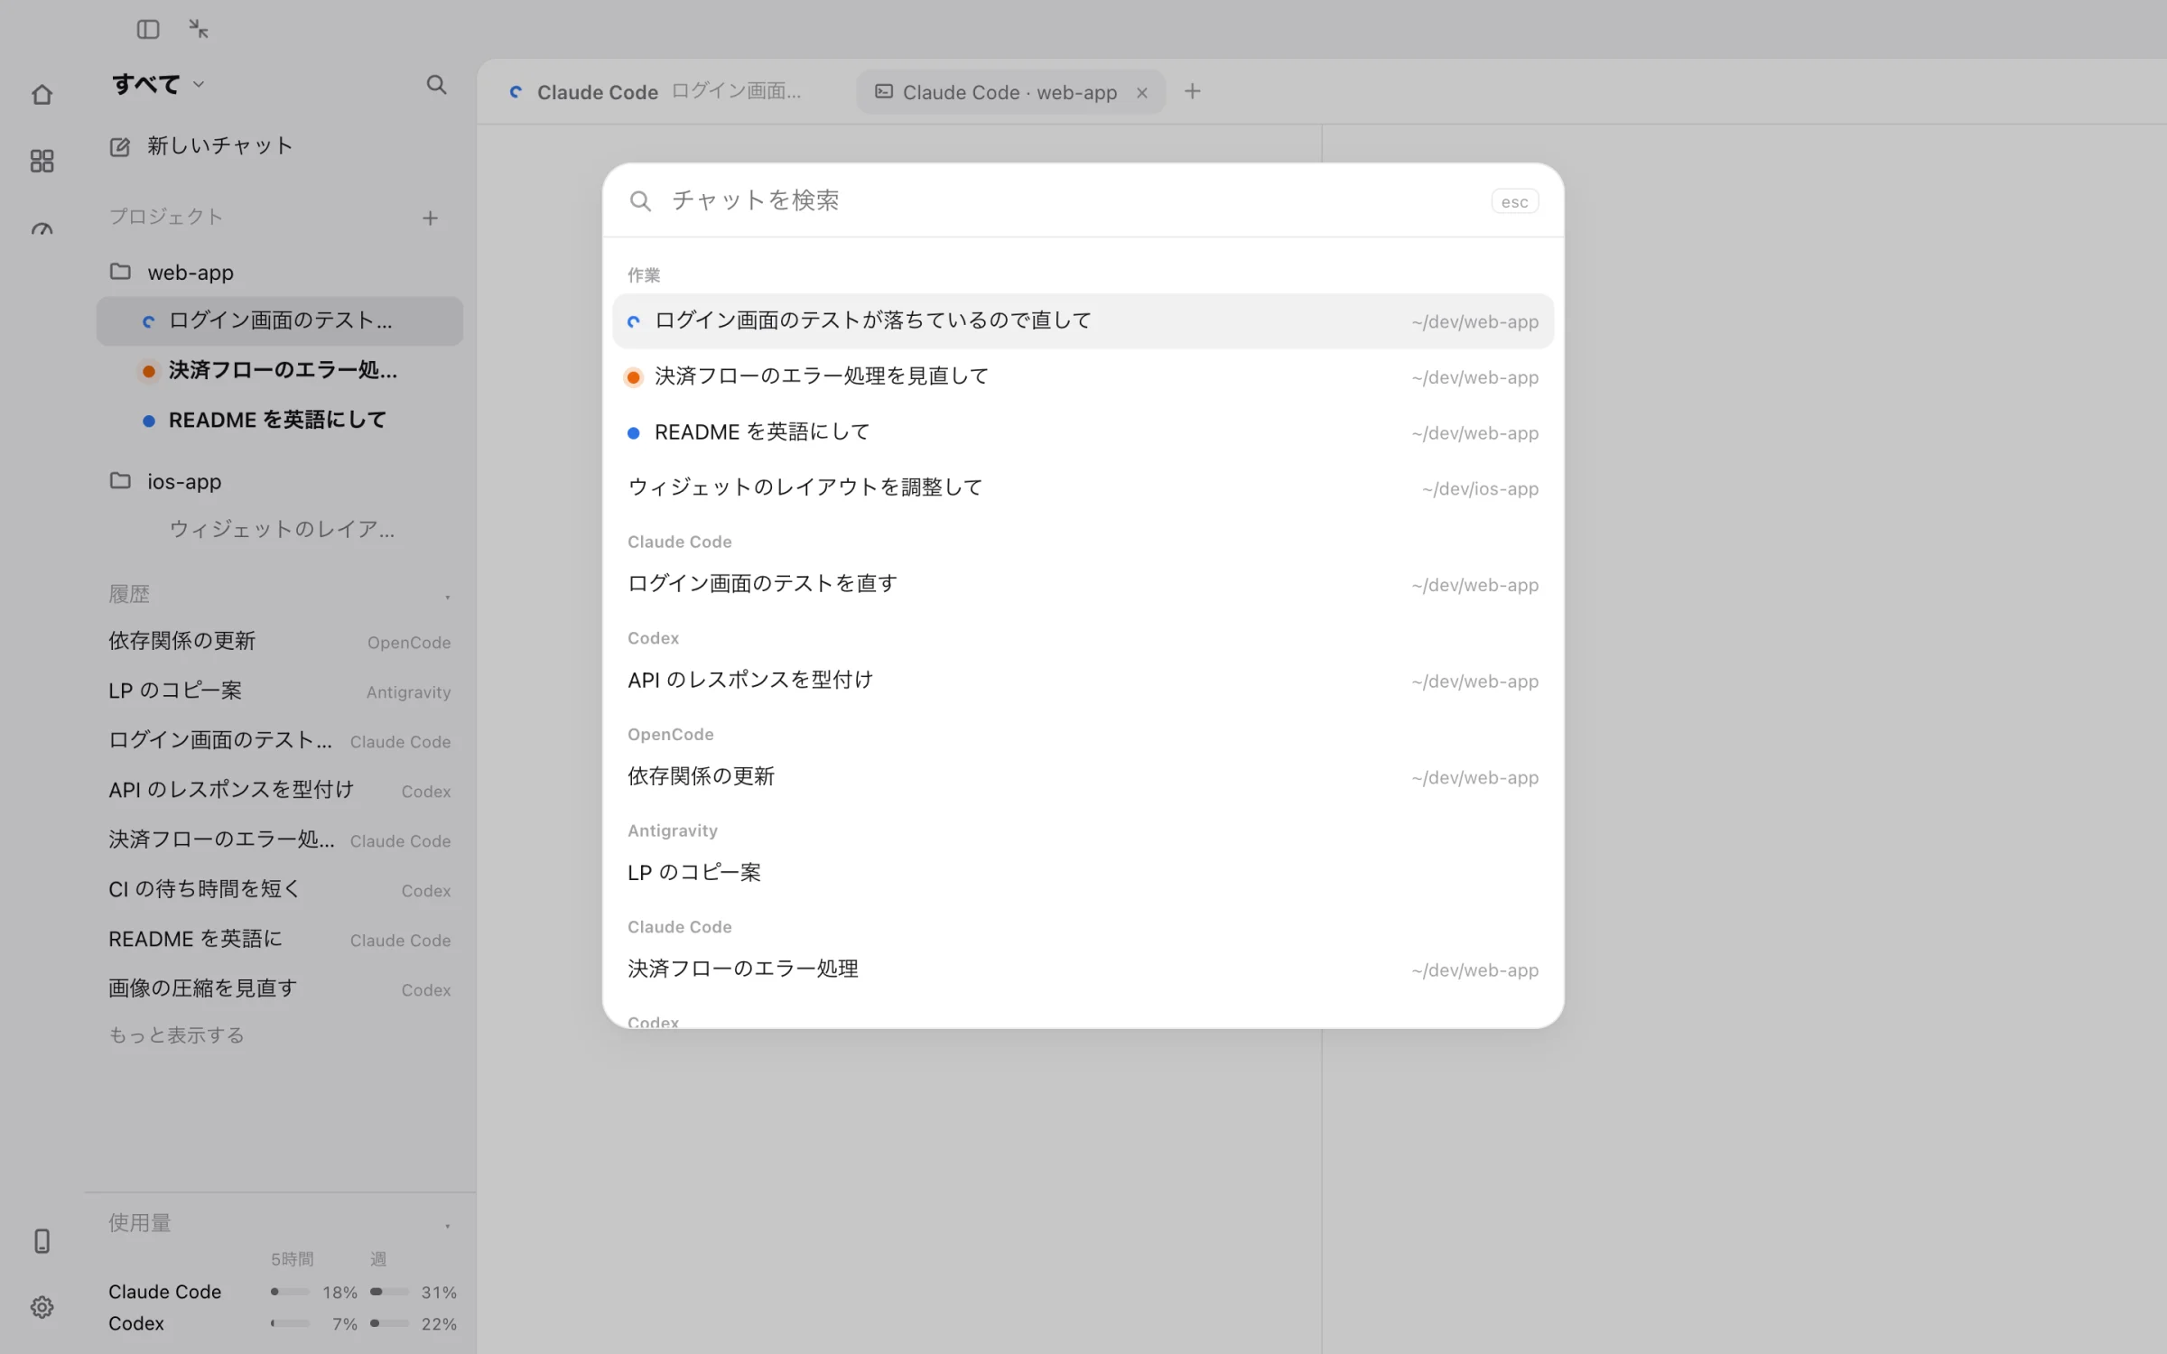
Task: Open the grid apps icon in left rail
Action: point(42,161)
